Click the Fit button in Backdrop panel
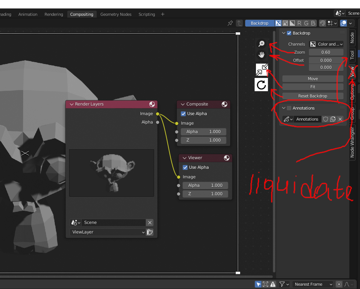The image size is (360, 289). point(313,87)
